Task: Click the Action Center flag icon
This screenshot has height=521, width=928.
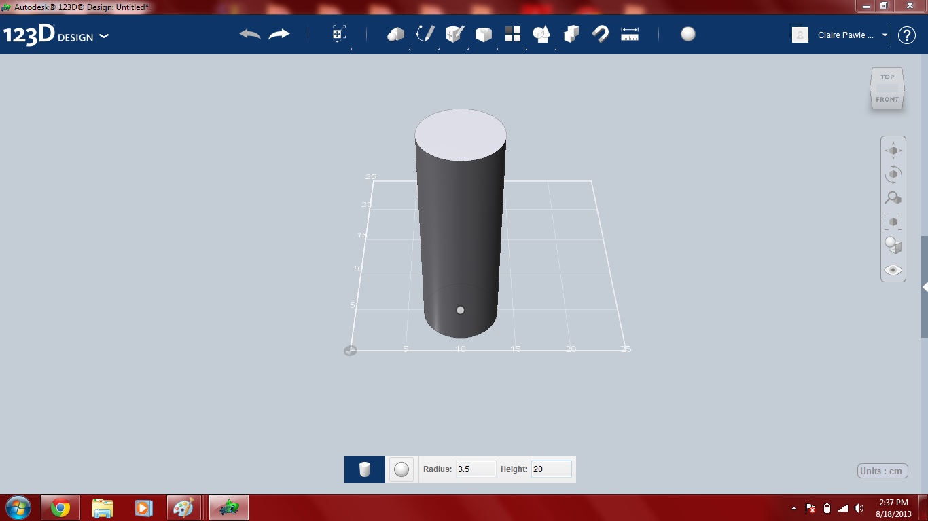Action: click(810, 508)
